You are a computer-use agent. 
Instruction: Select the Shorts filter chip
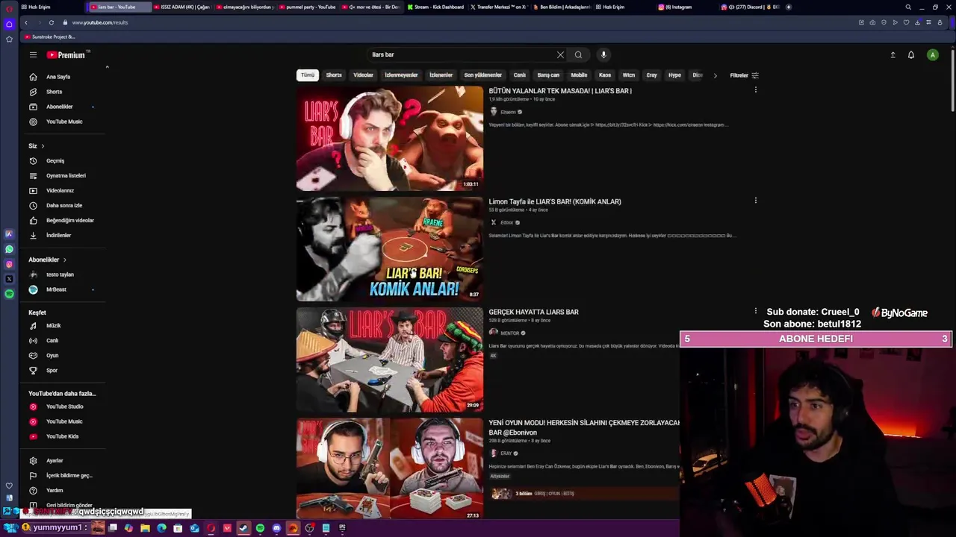tap(334, 75)
